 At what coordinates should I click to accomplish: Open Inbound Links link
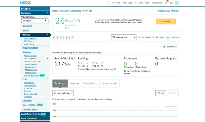click(x=29, y=83)
